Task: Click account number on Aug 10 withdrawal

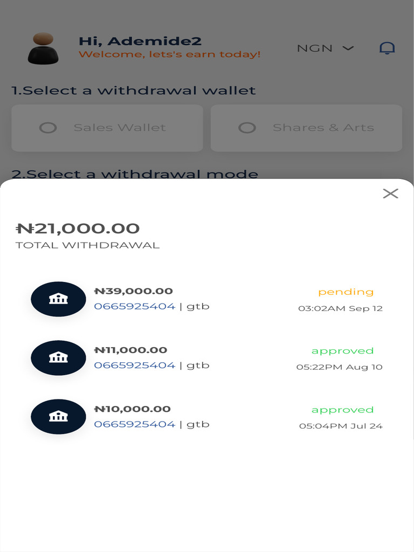Action: [135, 365]
